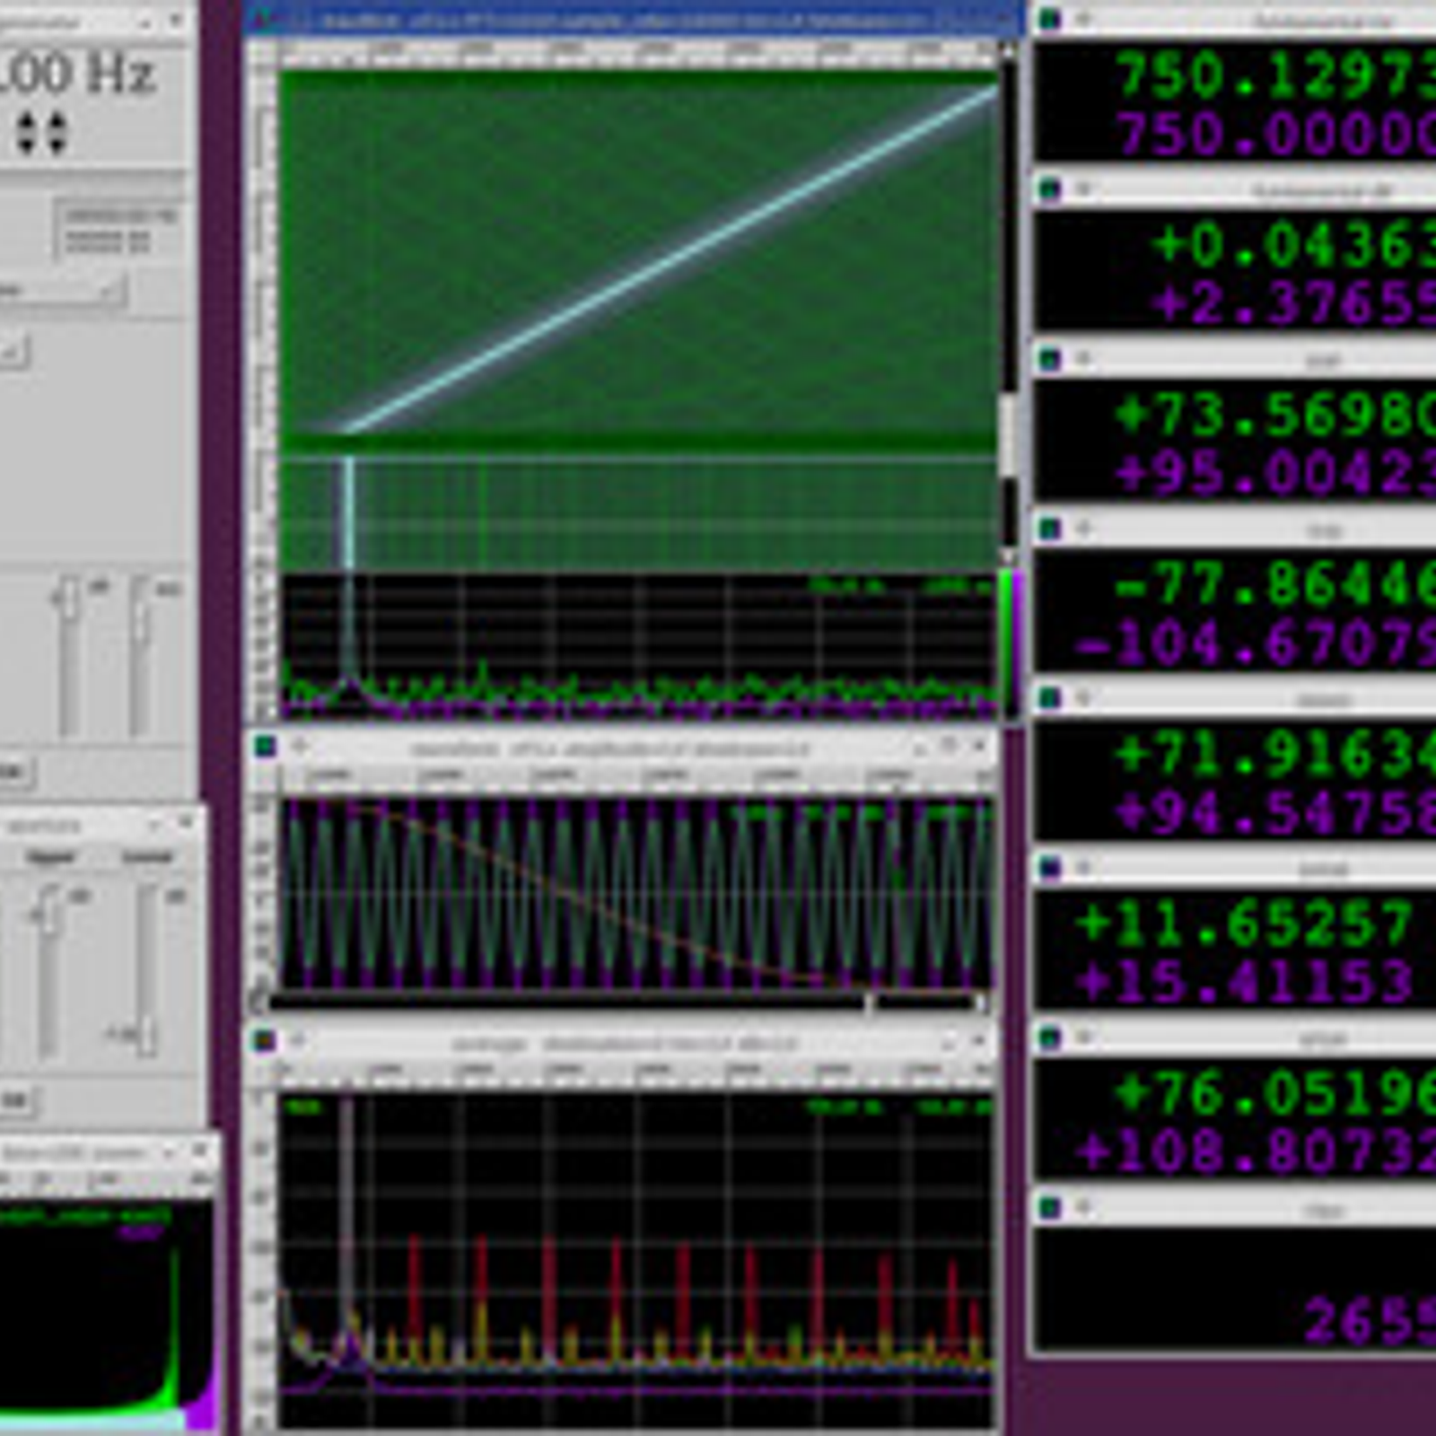
Task: Click the purple 750.0000 reading
Action: 1274,136
